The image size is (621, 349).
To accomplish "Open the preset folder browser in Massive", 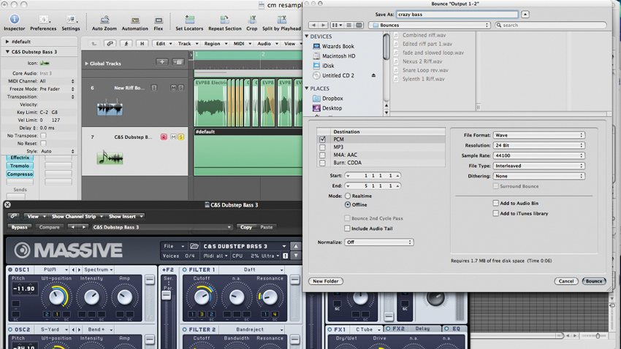I will click(x=194, y=246).
